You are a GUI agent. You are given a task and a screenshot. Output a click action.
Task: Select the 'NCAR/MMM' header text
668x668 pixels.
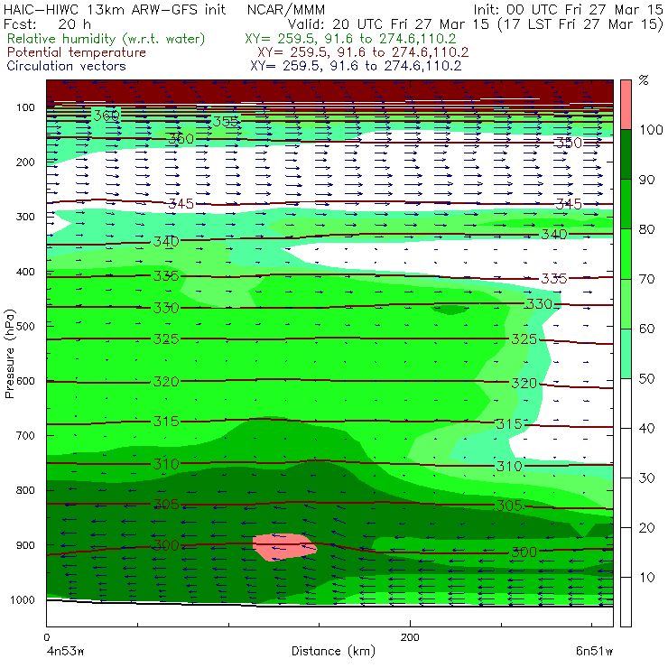pyautogui.click(x=286, y=10)
